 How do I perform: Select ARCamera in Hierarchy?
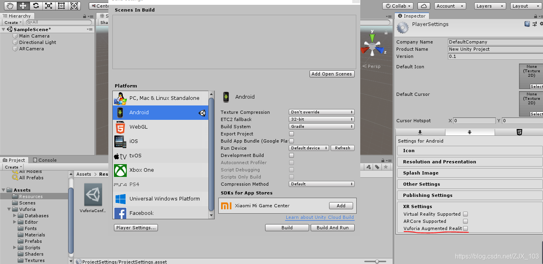[31, 49]
